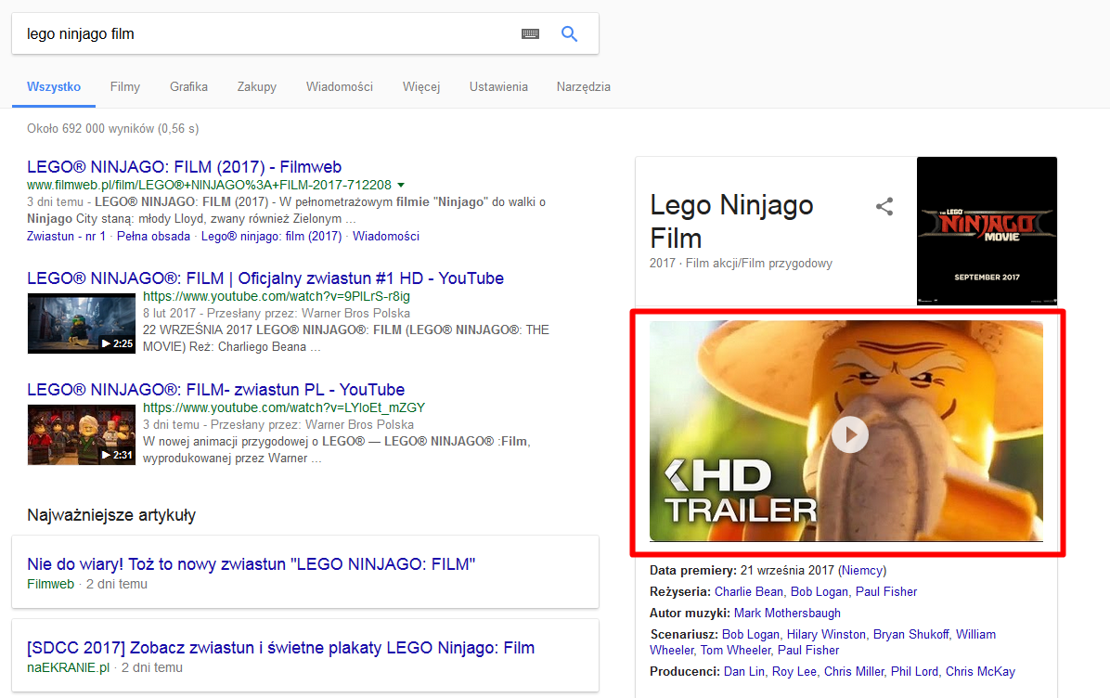Click the Ninjago Movie poster image
1110x698 pixels.
(987, 231)
